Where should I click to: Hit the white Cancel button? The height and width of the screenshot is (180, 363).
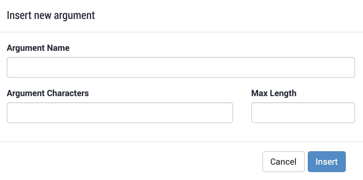click(x=283, y=162)
